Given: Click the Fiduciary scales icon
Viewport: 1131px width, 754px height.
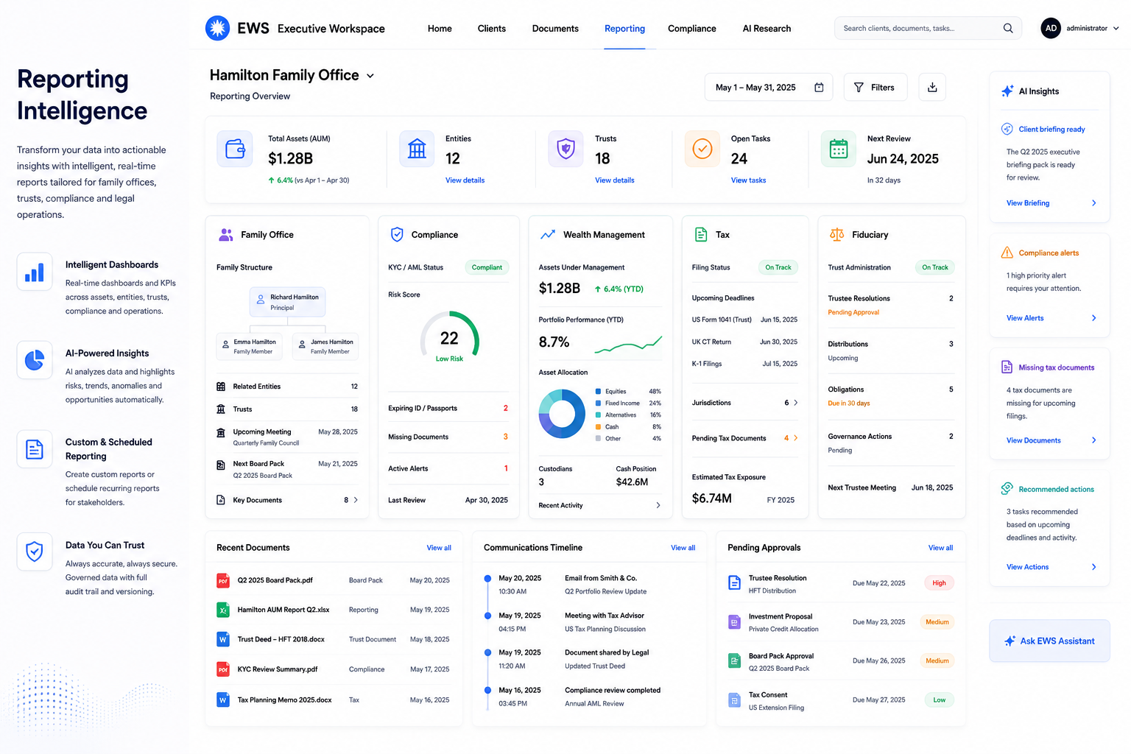Looking at the screenshot, I should [837, 235].
